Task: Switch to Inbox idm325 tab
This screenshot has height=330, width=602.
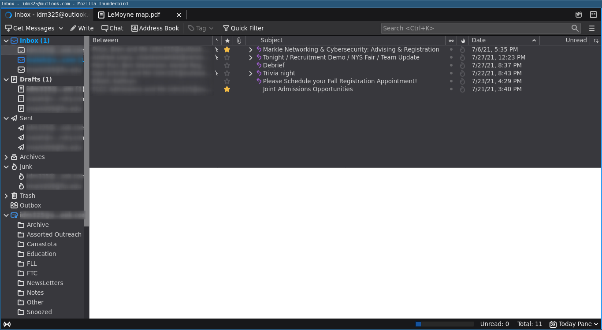Action: click(47, 15)
